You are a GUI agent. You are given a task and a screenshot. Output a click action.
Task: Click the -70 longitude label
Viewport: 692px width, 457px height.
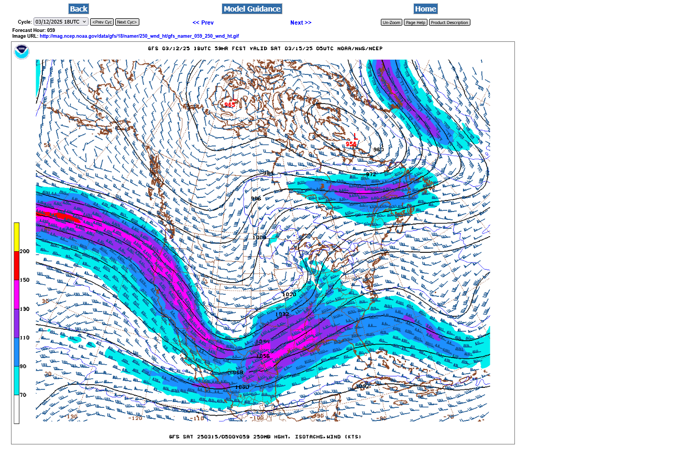(x=448, y=417)
